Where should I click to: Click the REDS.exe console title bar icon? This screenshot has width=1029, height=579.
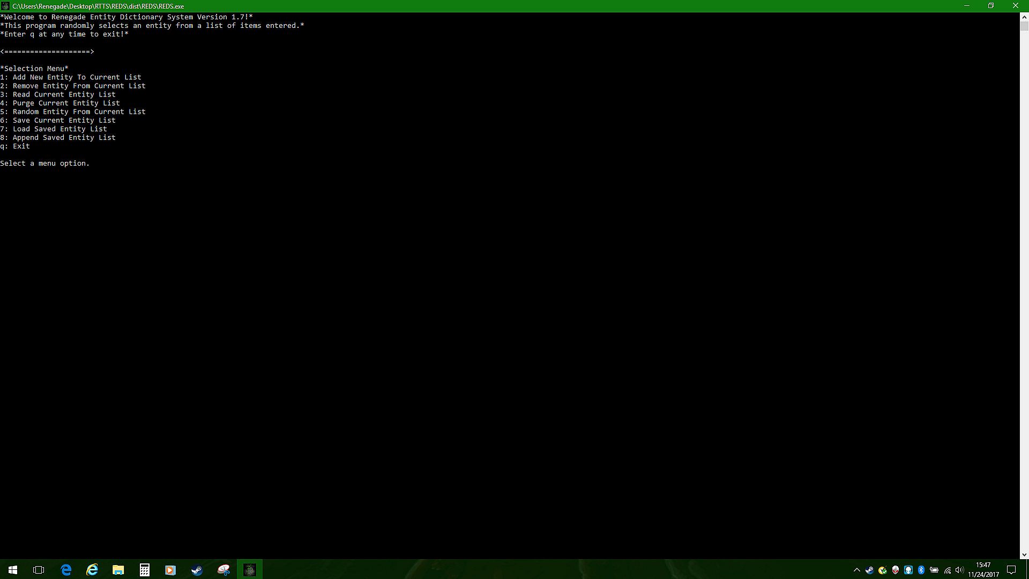pos(5,6)
